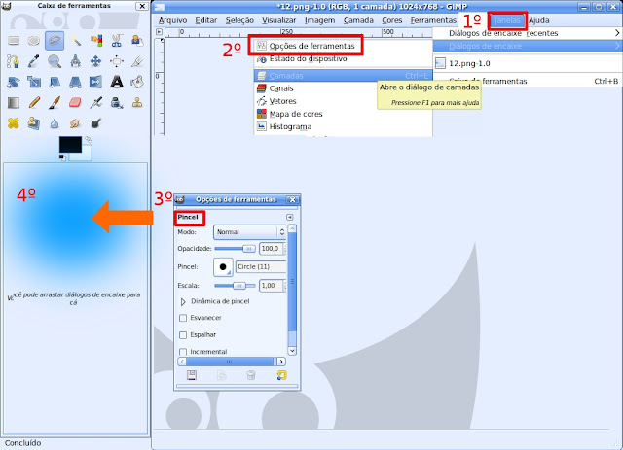Open the Editar menu
This screenshot has height=450, width=623.
205,20
